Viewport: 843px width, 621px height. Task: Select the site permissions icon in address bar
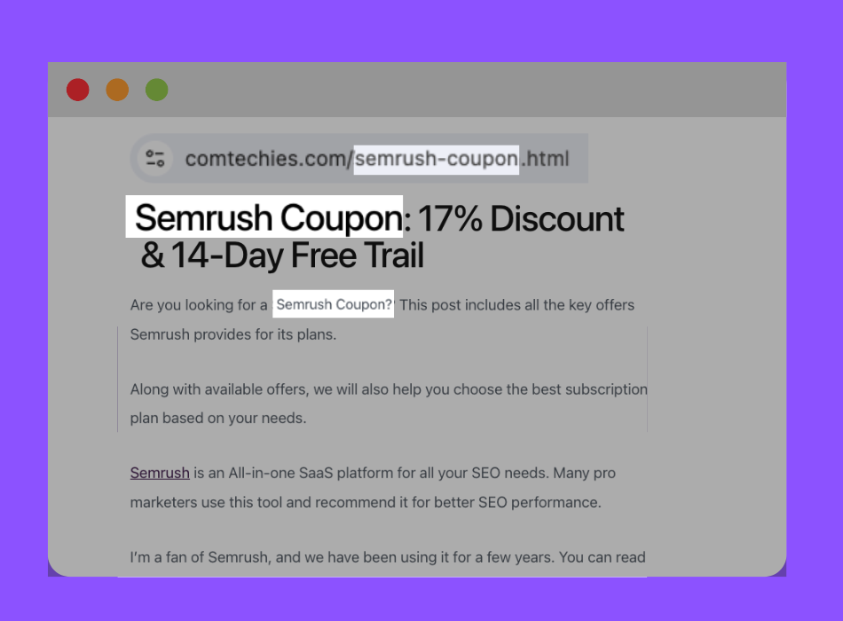tap(155, 158)
